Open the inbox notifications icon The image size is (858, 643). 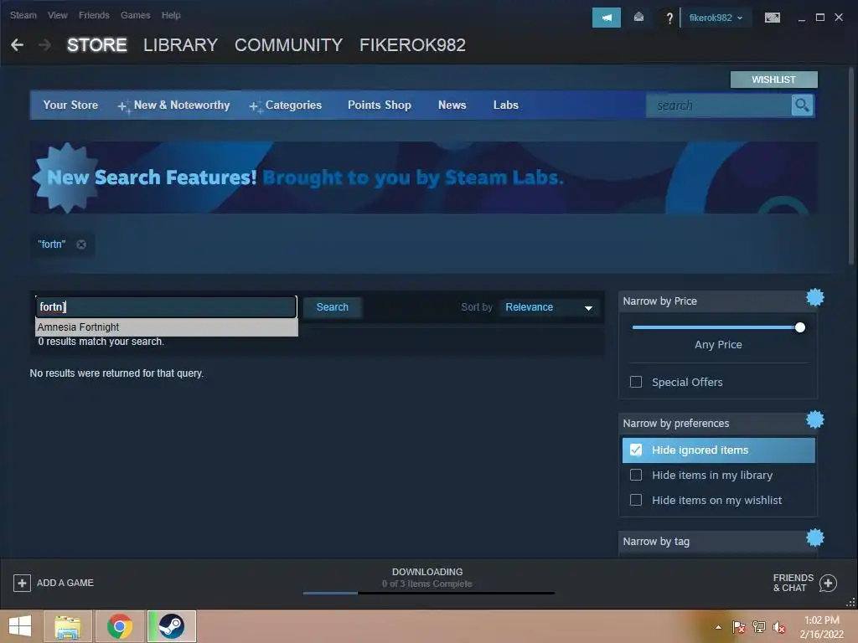tap(638, 18)
